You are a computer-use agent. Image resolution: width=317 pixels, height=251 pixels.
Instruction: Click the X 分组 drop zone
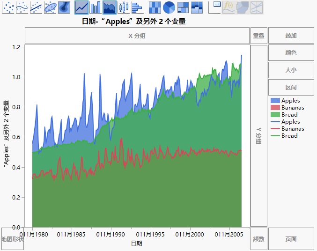137,36
